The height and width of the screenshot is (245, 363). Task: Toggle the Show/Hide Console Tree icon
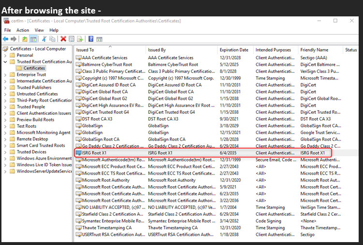[33, 39]
